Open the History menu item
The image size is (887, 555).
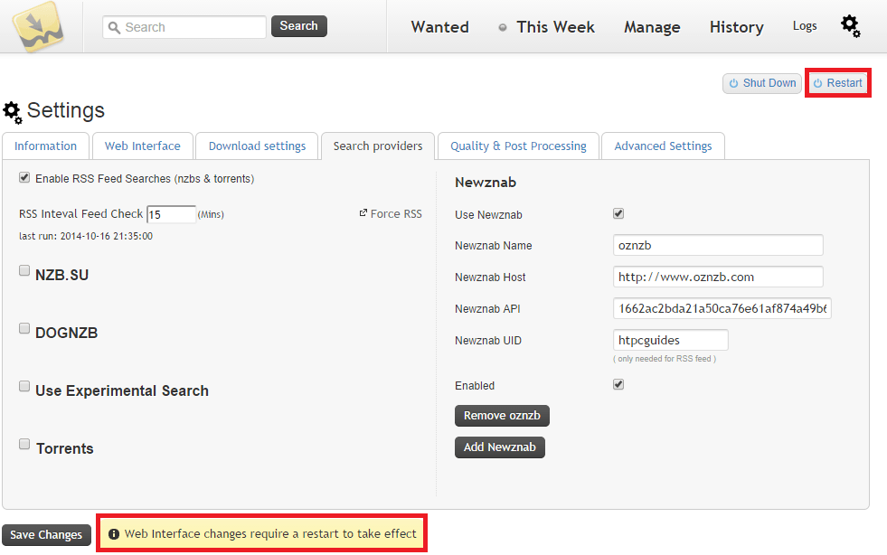tap(736, 27)
